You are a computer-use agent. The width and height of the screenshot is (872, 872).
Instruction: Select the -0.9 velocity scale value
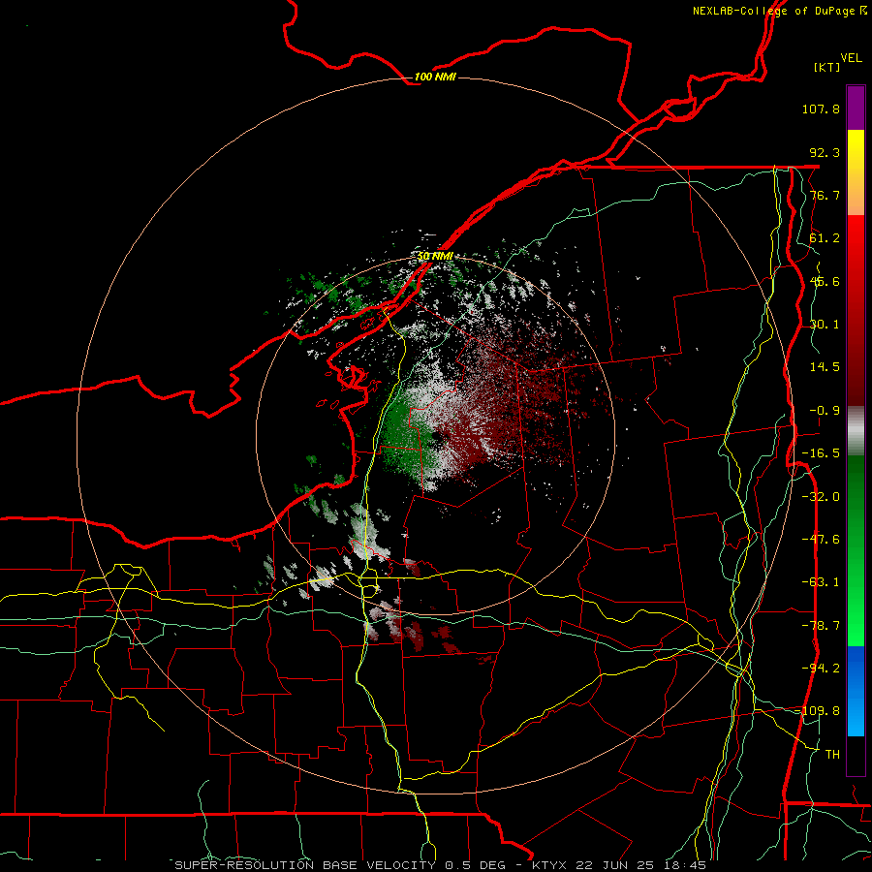(825, 411)
